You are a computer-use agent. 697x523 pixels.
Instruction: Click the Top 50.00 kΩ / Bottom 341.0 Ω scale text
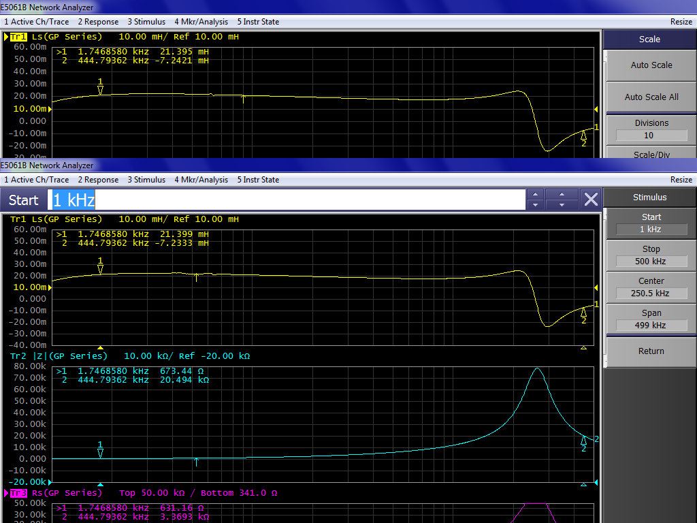(x=198, y=493)
